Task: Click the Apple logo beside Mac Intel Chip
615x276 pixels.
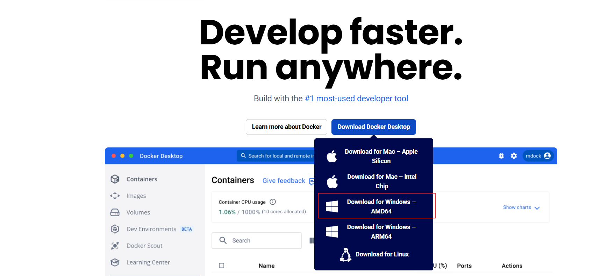Action: [332, 181]
